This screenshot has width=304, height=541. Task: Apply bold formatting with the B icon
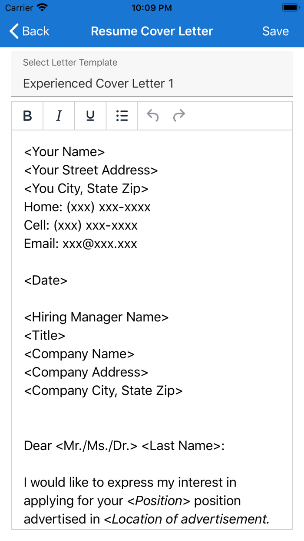pos(27,116)
